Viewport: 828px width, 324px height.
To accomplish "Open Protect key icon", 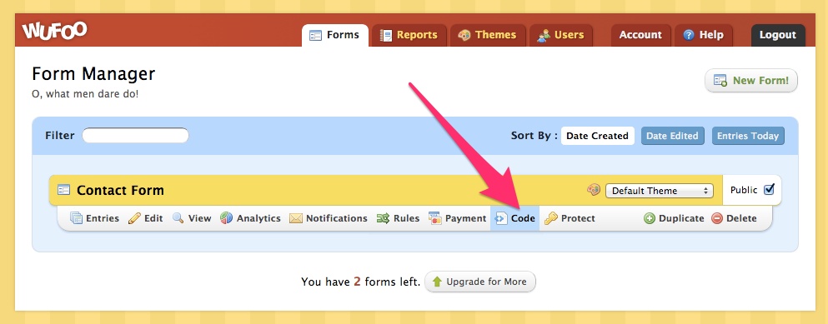I will point(551,218).
